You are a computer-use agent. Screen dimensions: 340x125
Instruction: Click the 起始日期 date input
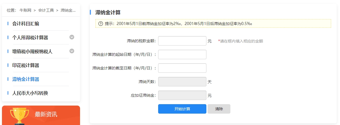(x=182, y=54)
